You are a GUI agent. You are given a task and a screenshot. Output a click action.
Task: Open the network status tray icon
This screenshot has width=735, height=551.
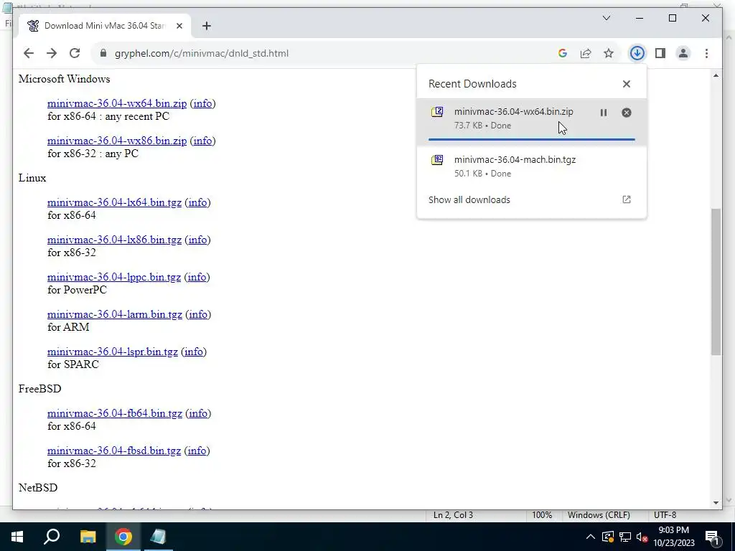(625, 537)
